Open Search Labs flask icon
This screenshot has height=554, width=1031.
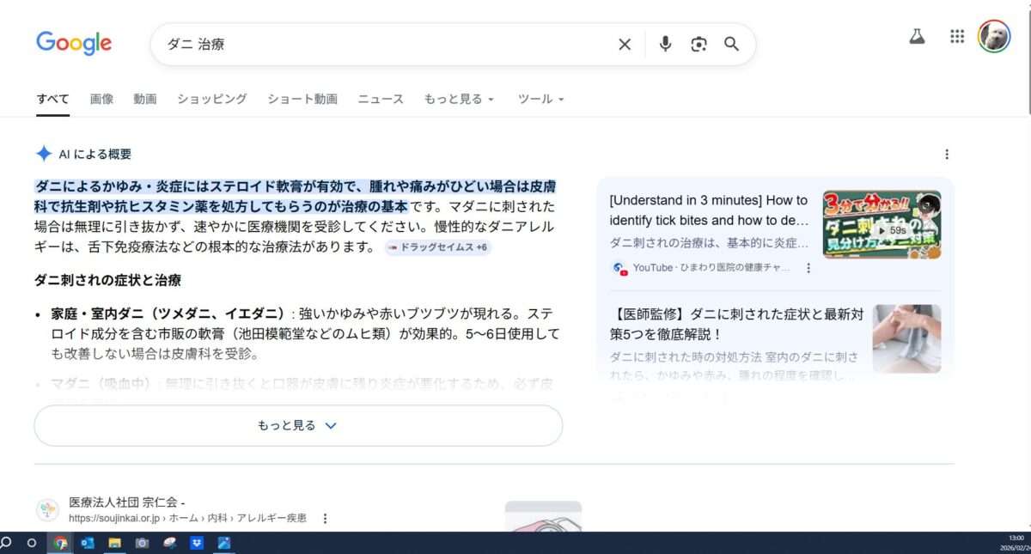coord(917,37)
